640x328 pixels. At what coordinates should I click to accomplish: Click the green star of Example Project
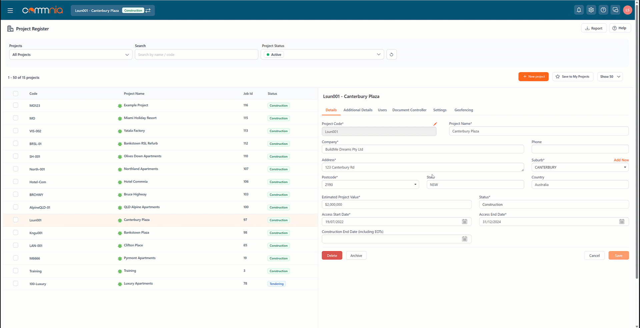120,106
